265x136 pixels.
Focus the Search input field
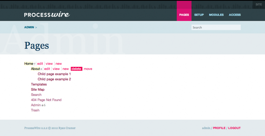[216, 27]
